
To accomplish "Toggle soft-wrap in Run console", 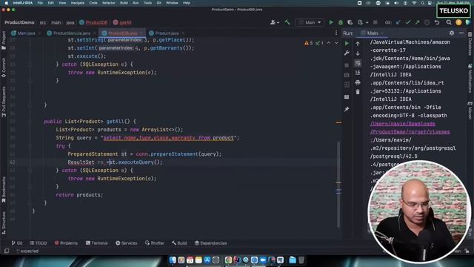I will pos(358,63).
